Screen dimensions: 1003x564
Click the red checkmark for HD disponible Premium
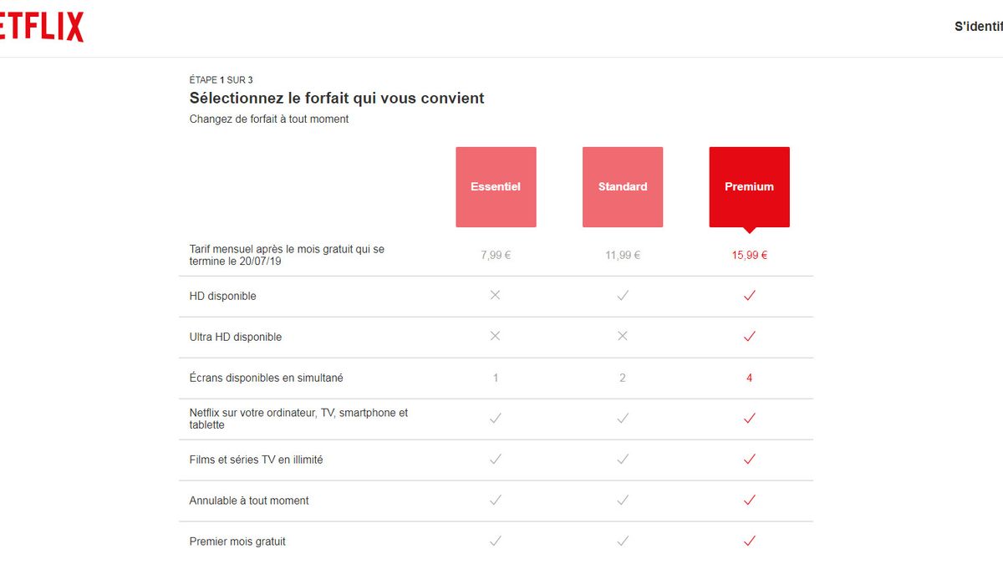point(749,295)
